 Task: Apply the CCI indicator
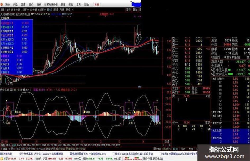tap(94, 145)
